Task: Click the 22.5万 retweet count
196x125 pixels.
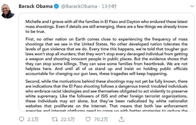Action: [68, 120]
